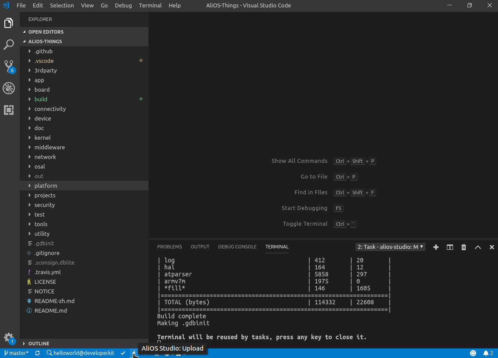
Task: Click the synchronize changes icon in status bar
Action: click(38, 353)
